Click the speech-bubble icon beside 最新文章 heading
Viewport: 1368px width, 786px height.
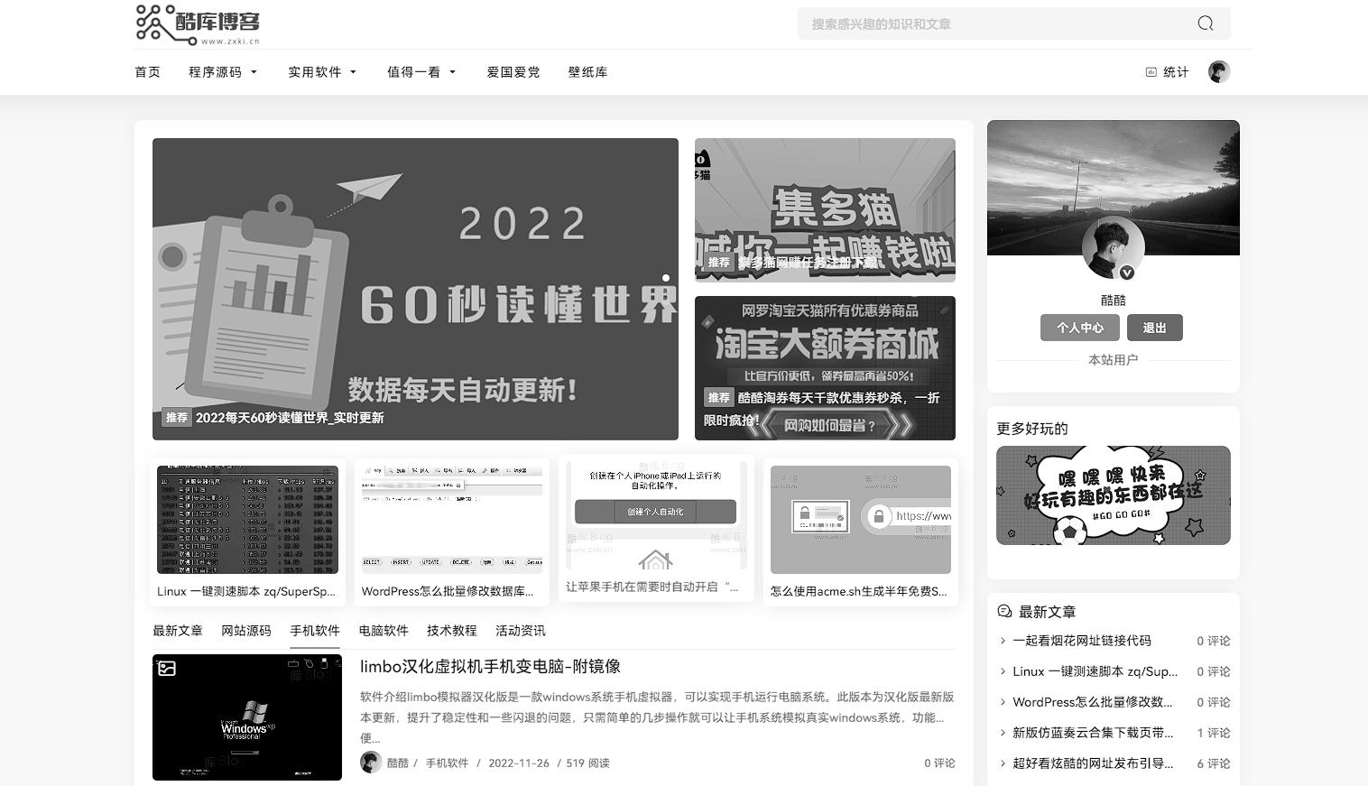pyautogui.click(x=1004, y=611)
